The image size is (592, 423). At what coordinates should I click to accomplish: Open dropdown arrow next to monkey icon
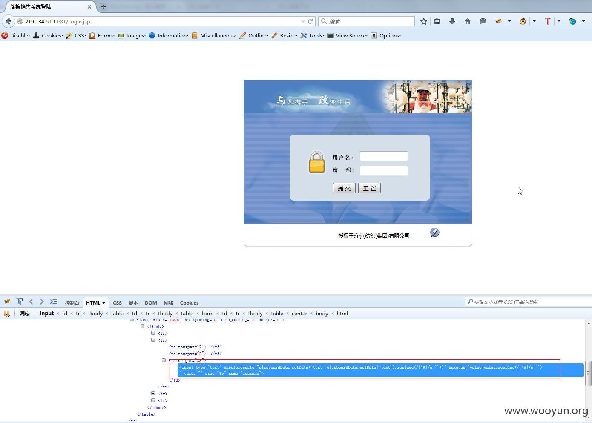point(534,21)
